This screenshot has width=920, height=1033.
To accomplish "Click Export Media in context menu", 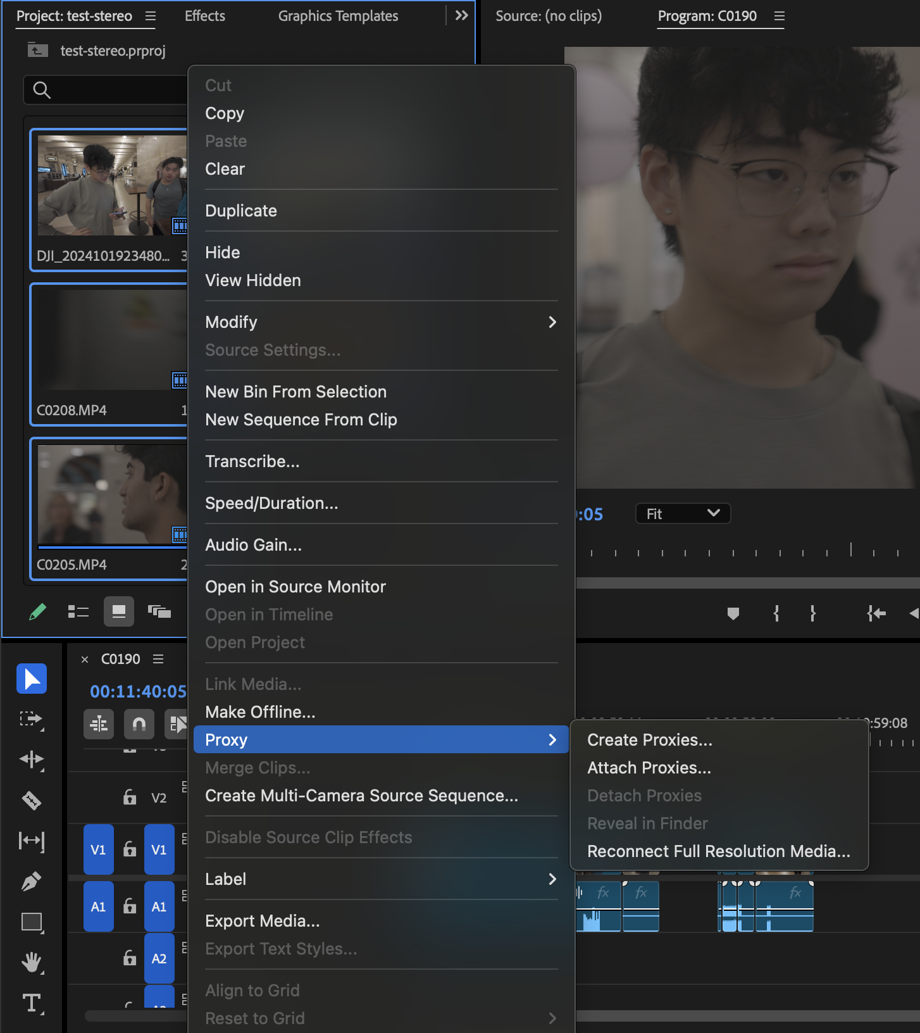I will pyautogui.click(x=263, y=921).
